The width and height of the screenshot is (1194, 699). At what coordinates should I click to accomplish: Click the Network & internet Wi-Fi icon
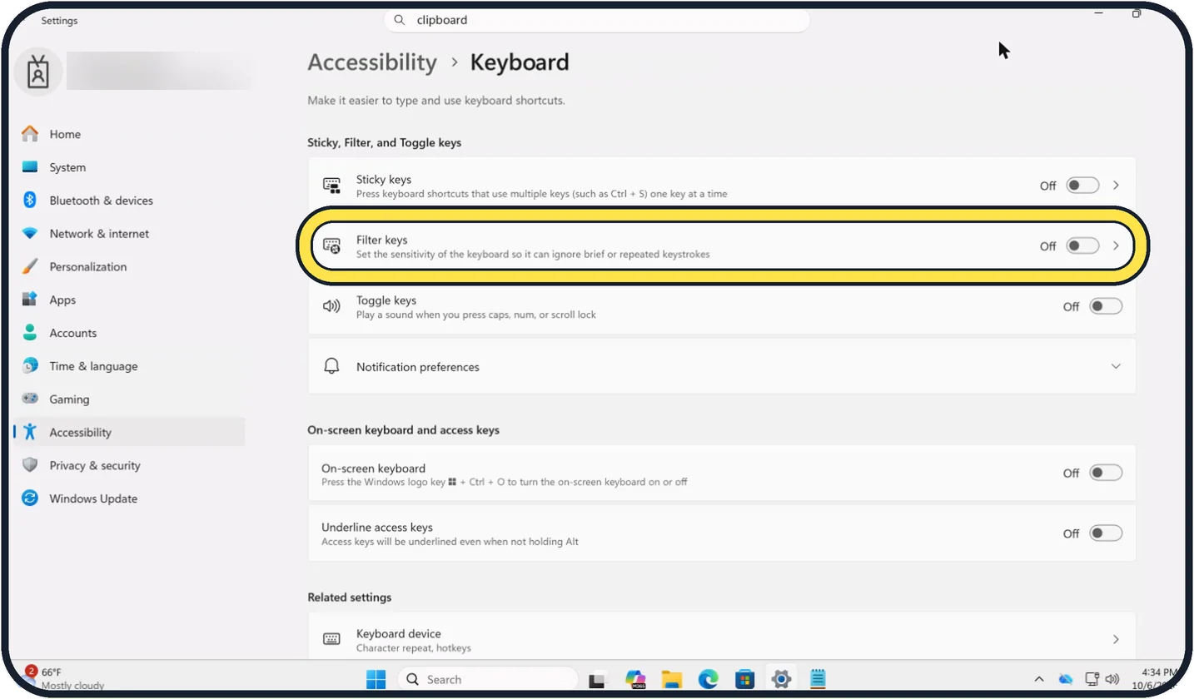pos(30,234)
